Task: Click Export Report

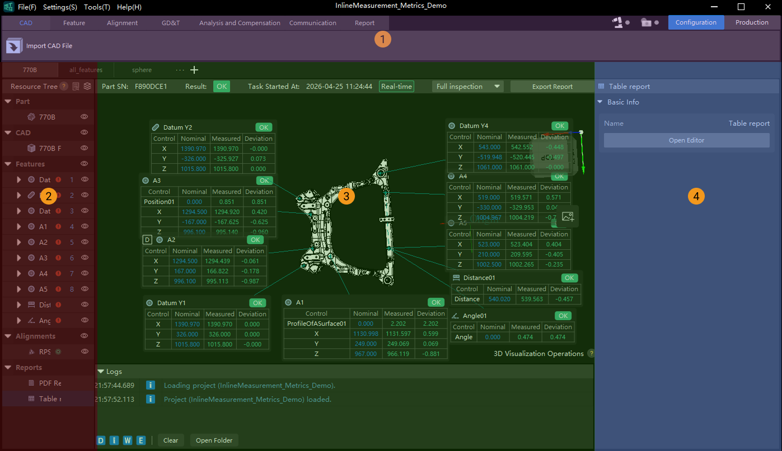Action: [552, 86]
